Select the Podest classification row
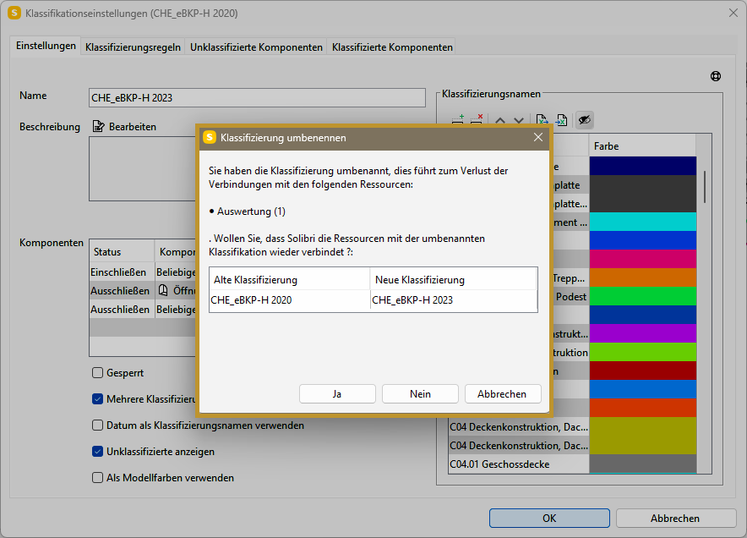 click(570, 296)
